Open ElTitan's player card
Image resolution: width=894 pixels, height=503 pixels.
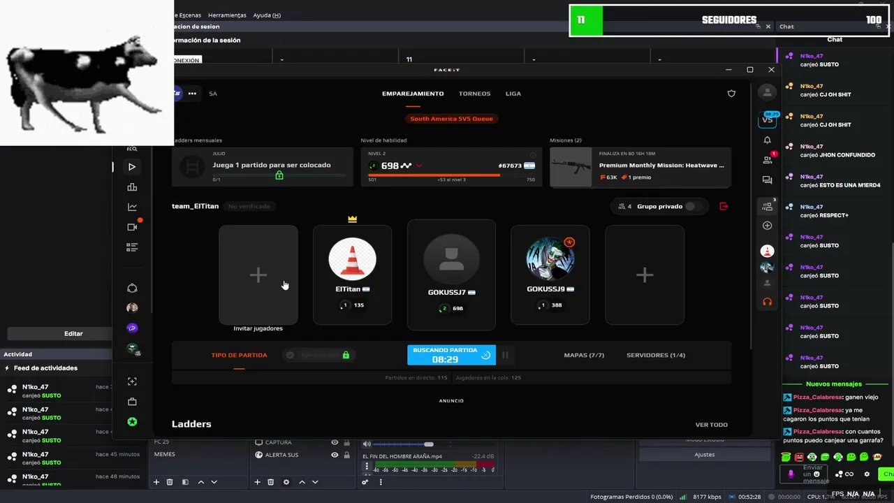coord(352,275)
